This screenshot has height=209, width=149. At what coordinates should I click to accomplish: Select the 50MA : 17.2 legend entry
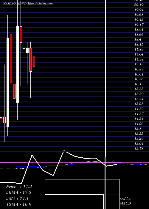tap(19, 193)
